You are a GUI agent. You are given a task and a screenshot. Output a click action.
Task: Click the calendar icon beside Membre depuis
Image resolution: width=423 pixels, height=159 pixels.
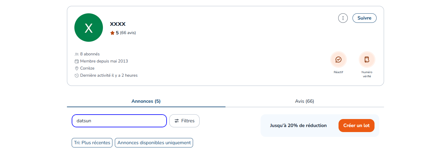(77, 61)
